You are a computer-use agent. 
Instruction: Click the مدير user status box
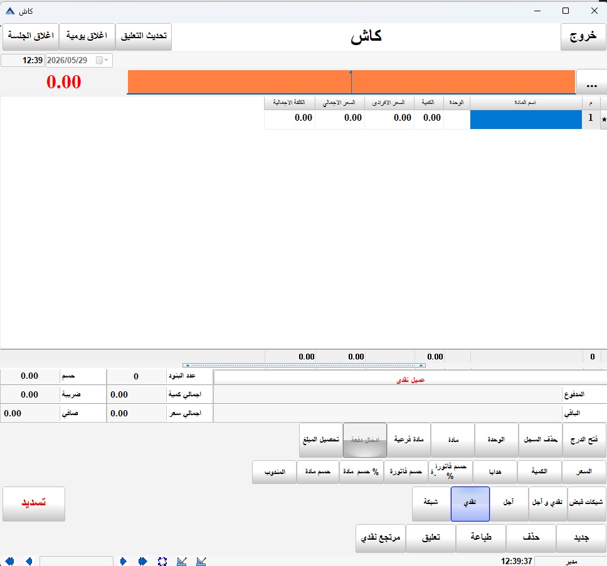570,562
